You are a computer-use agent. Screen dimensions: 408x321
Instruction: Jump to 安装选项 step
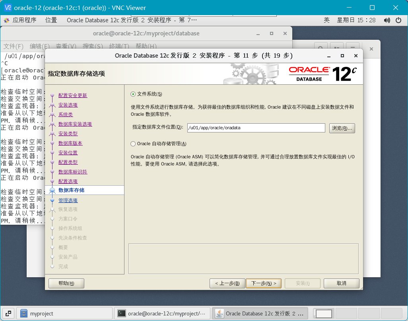click(68, 105)
